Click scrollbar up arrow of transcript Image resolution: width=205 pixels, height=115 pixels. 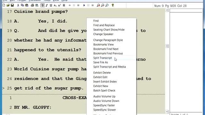coord(167,10)
